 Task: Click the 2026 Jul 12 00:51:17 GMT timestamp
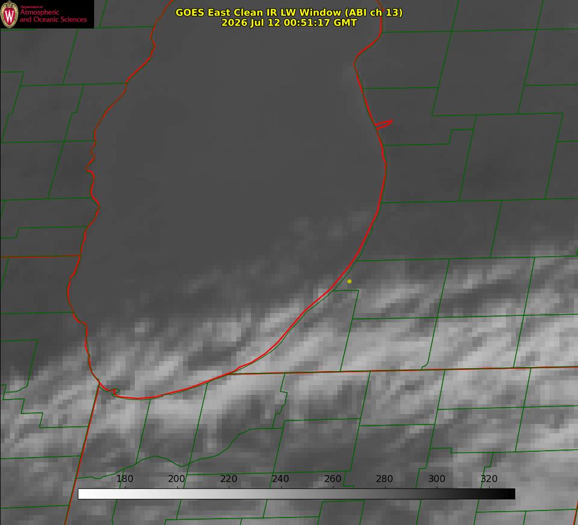289,23
